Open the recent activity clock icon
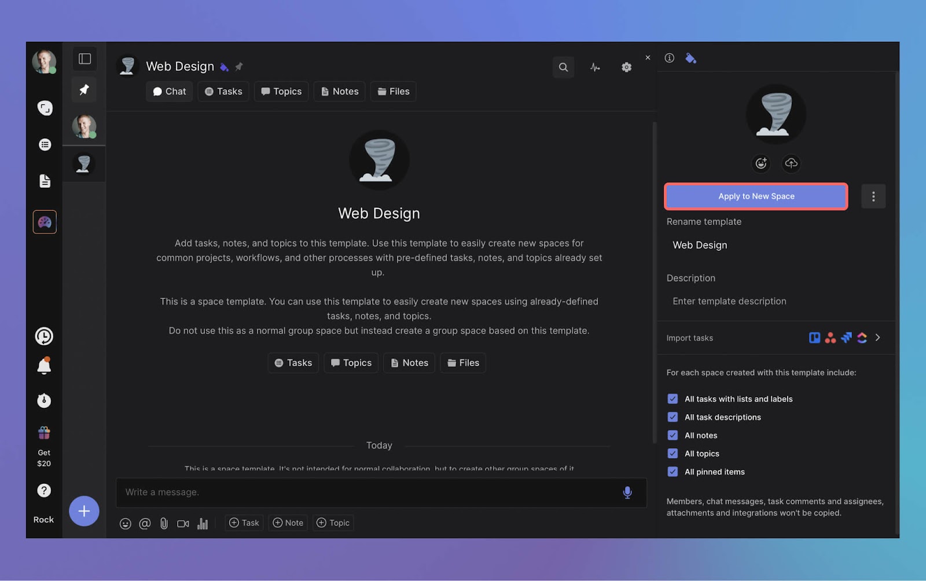The width and height of the screenshot is (926, 581). [44, 336]
